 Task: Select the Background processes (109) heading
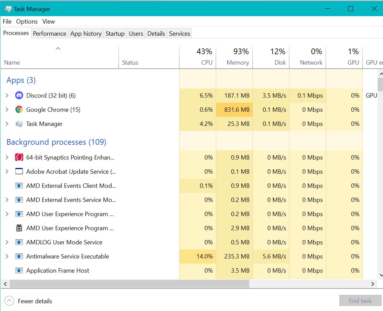[56, 142]
